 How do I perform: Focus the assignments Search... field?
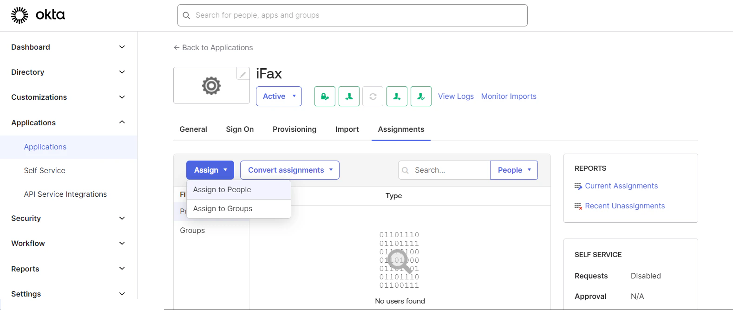coord(444,170)
